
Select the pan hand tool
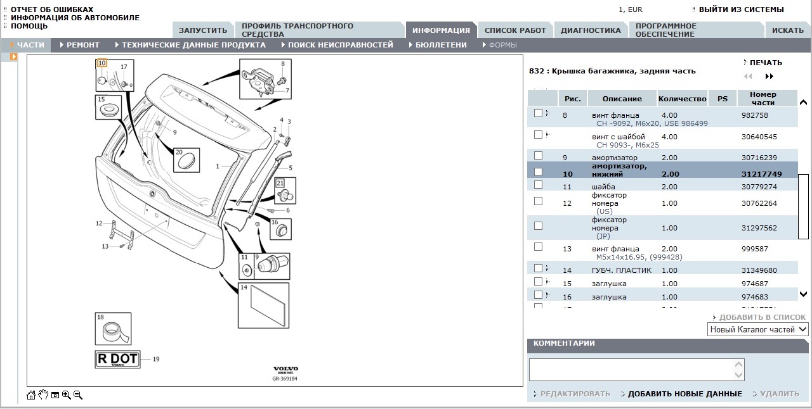pyautogui.click(x=43, y=395)
